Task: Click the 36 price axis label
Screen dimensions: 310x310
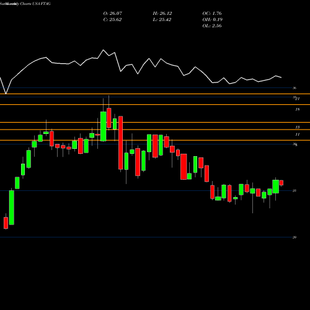Action: point(294,88)
